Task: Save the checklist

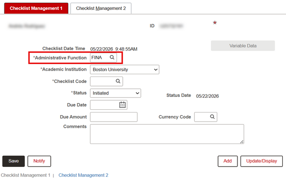Action: 13,161
